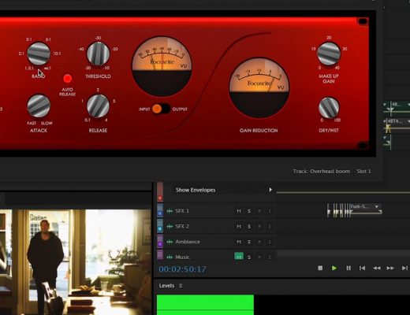
Task: Click the waveform icon beside SFX 2
Action: [170, 226]
